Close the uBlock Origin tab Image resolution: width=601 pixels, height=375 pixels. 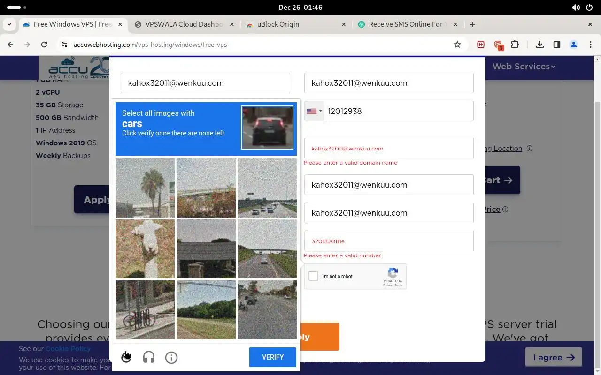(344, 24)
